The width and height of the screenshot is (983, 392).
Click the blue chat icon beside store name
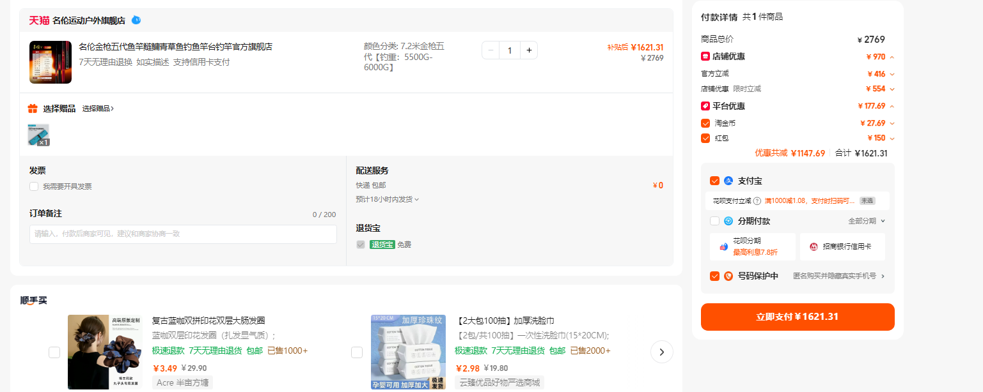136,20
